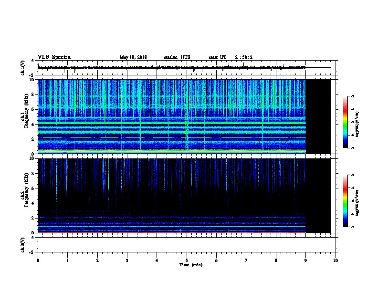The width and height of the screenshot is (378, 292).
Task: Click the ch.2 color bar's log PSD label
Action: pos(357,203)
